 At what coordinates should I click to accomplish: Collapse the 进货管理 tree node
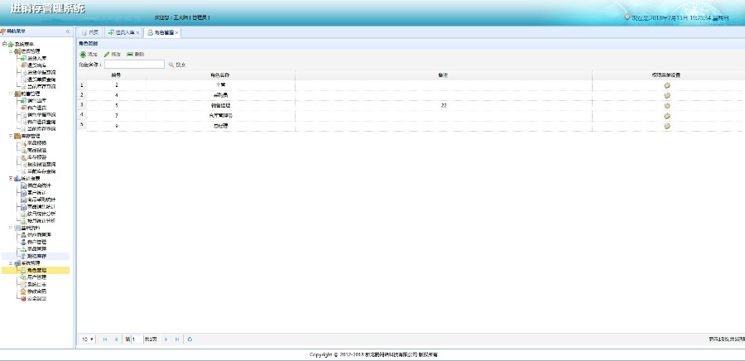[11, 51]
